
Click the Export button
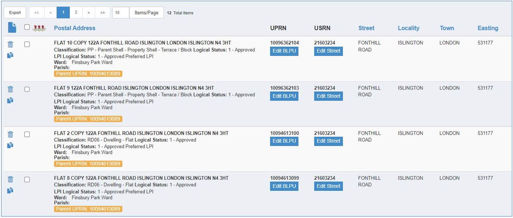pos(15,12)
